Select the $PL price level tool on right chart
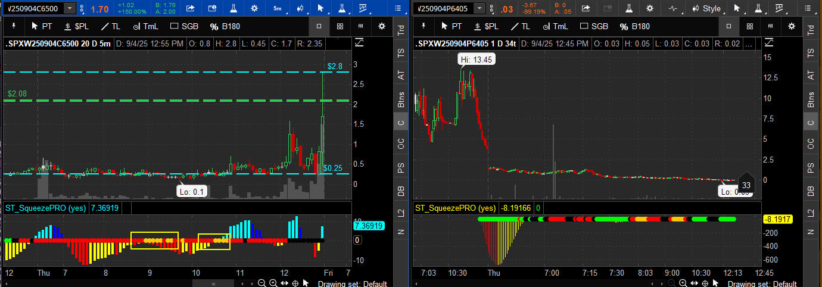Image resolution: width=822 pixels, height=287 pixels. (x=486, y=26)
